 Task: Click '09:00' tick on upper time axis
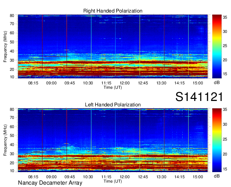click(x=51, y=83)
